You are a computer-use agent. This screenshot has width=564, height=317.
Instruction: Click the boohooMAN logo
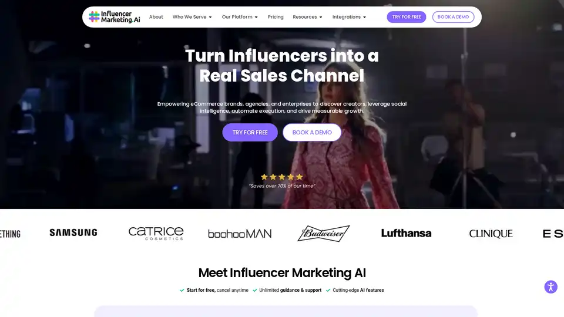[x=240, y=234]
